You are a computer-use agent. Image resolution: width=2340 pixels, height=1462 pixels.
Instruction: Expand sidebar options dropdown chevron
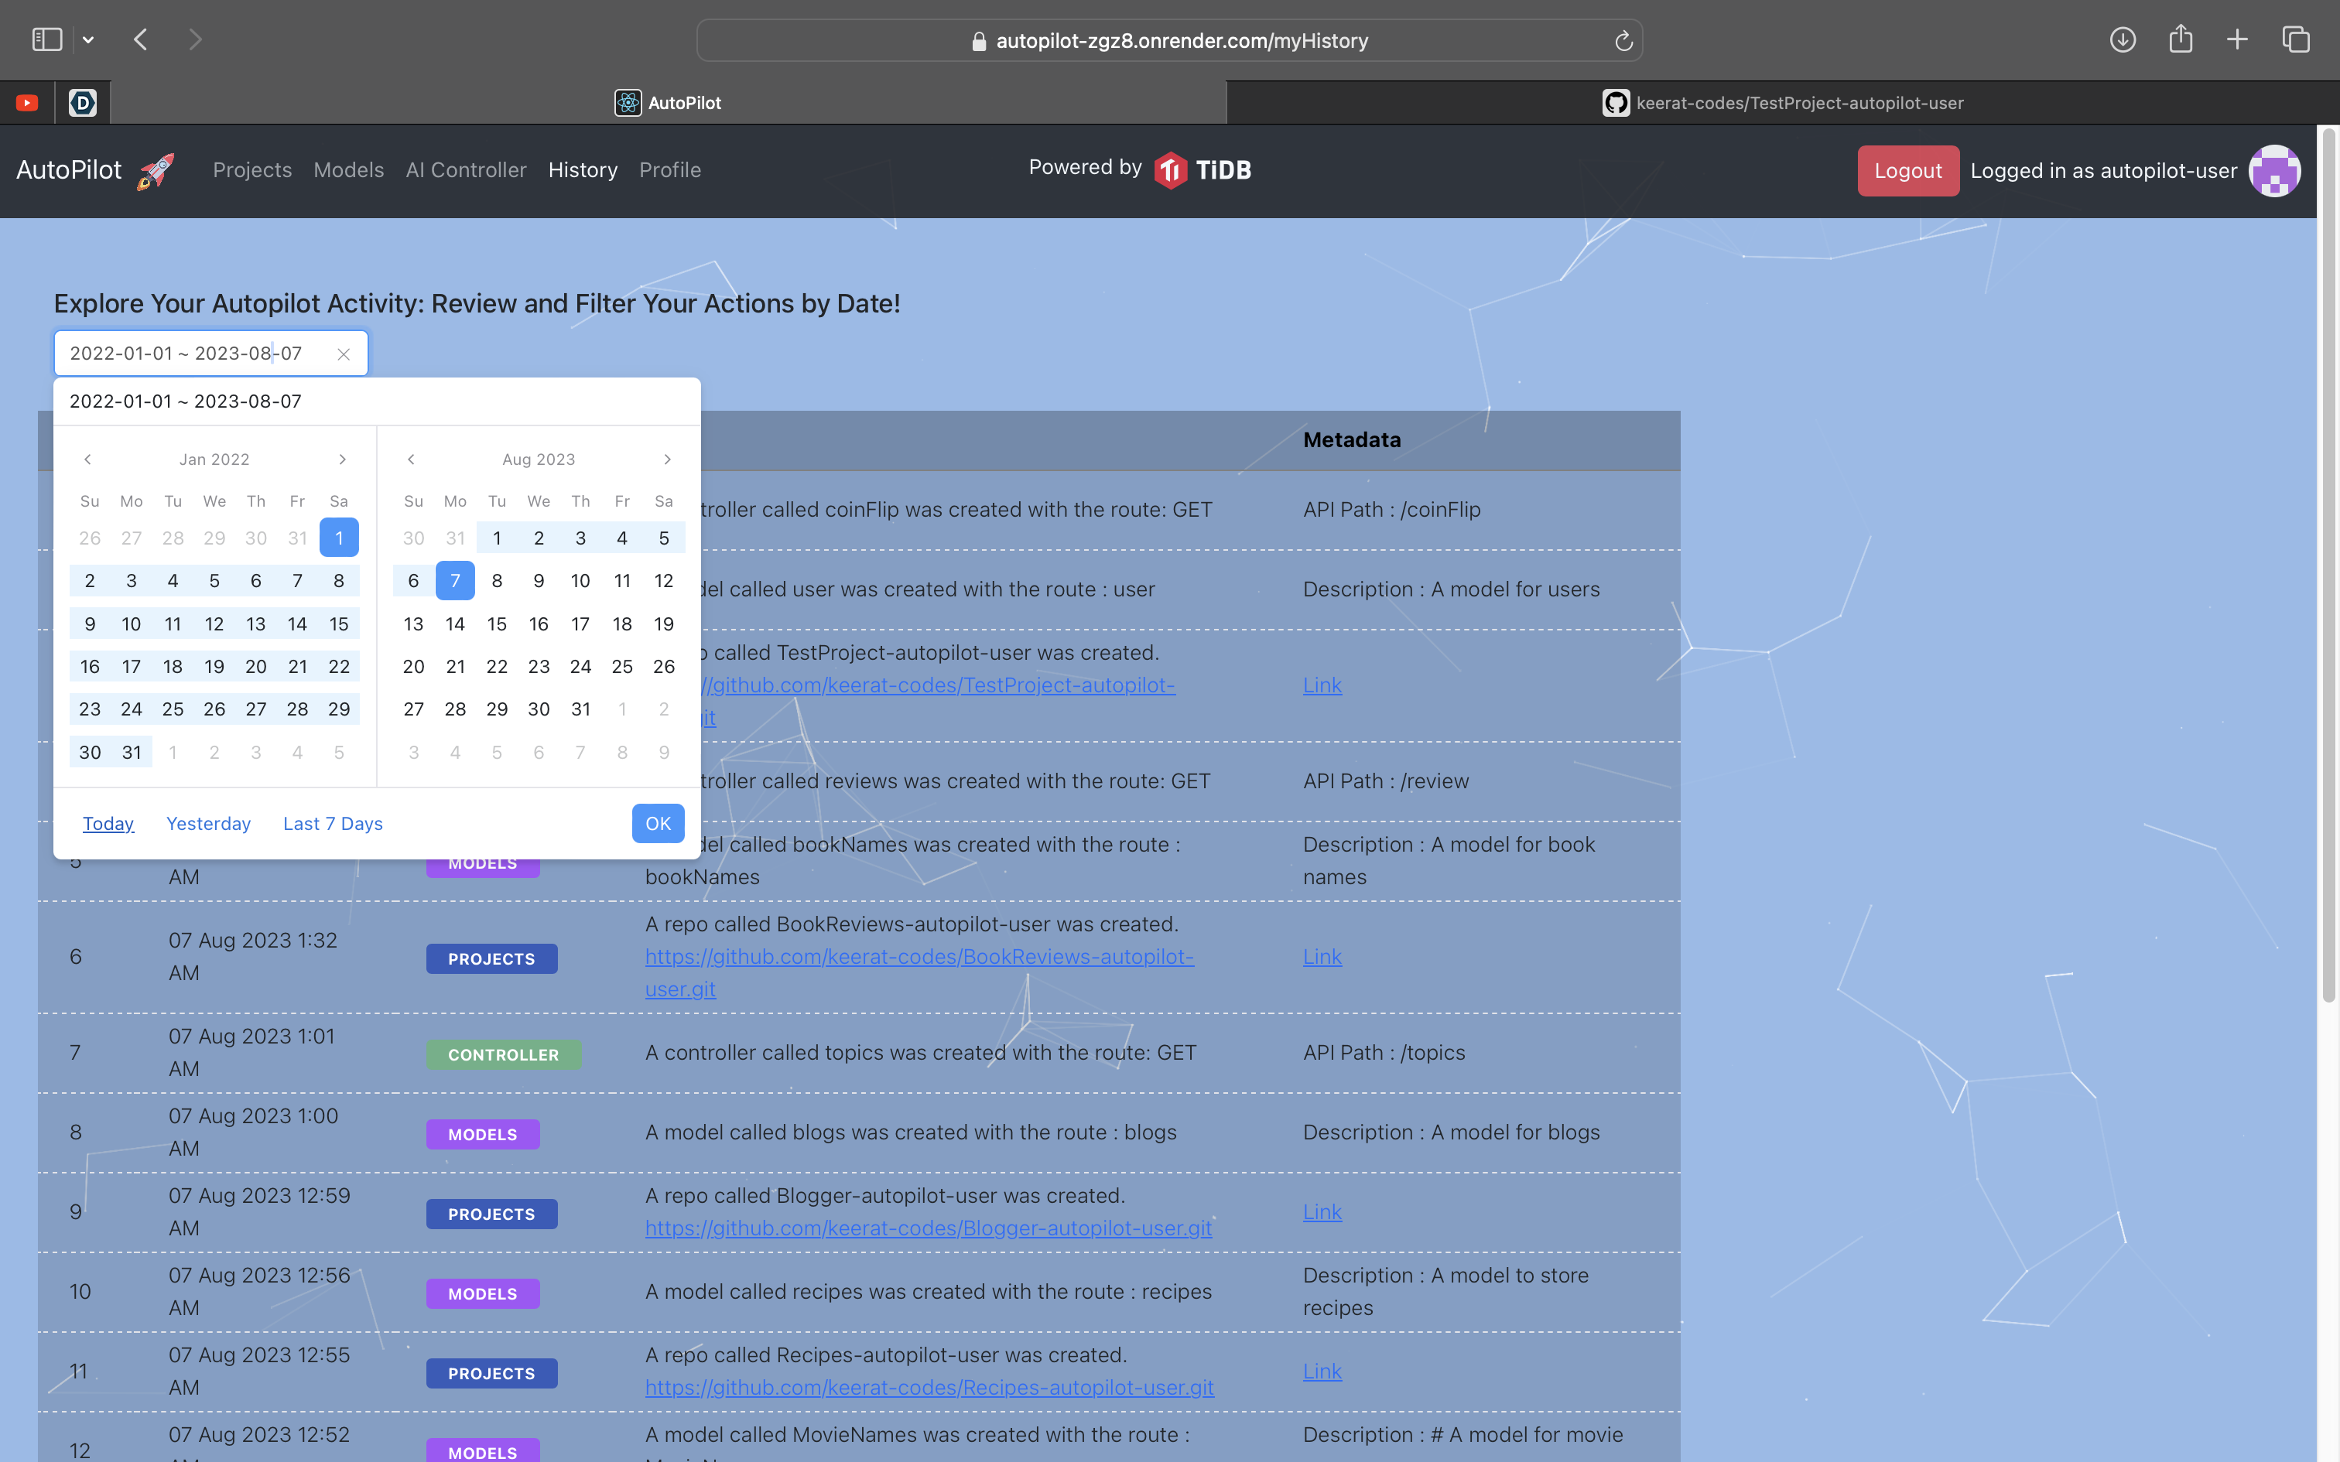(x=88, y=39)
